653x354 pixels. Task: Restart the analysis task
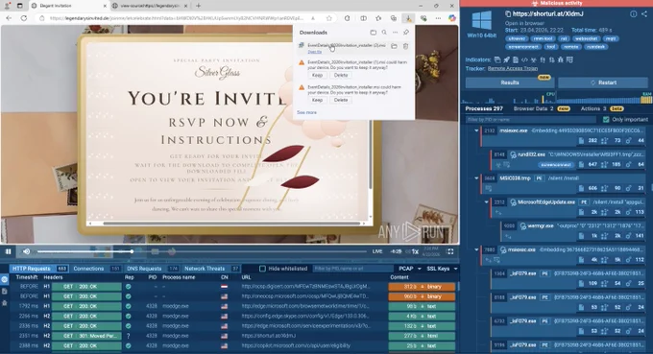click(x=603, y=83)
